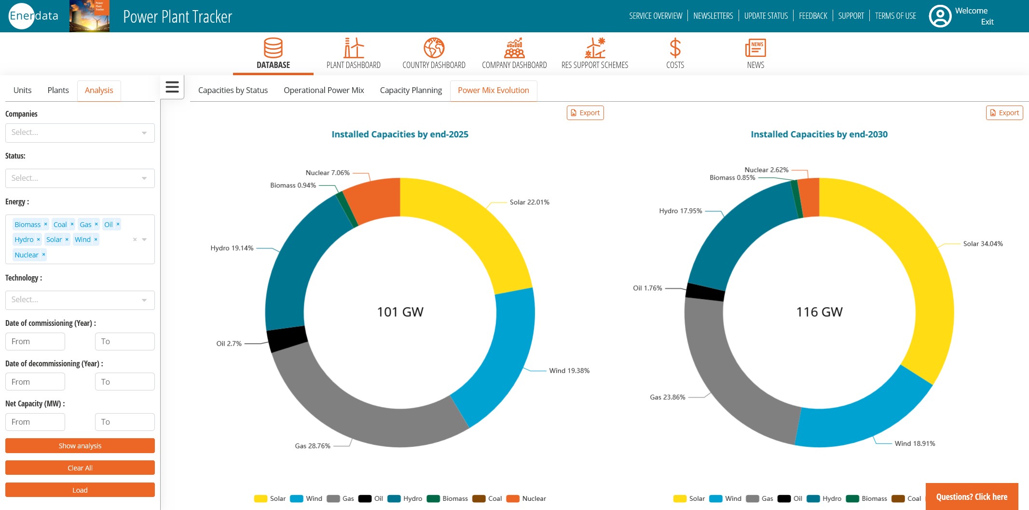This screenshot has height=510, width=1029.
Task: Open the News newspaper icon
Action: click(x=755, y=48)
